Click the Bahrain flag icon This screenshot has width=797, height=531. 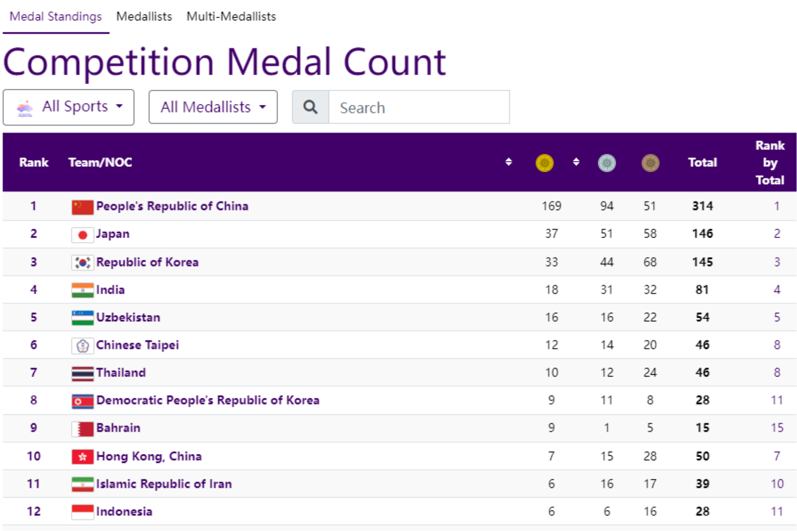coord(82,428)
